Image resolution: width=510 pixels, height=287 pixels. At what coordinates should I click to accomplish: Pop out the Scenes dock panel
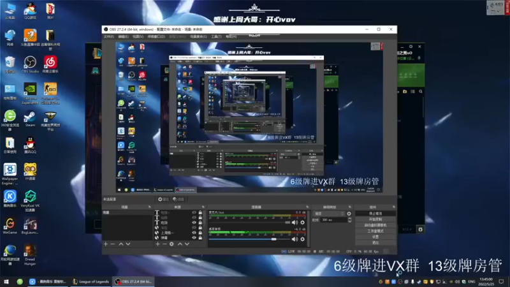coord(150,207)
